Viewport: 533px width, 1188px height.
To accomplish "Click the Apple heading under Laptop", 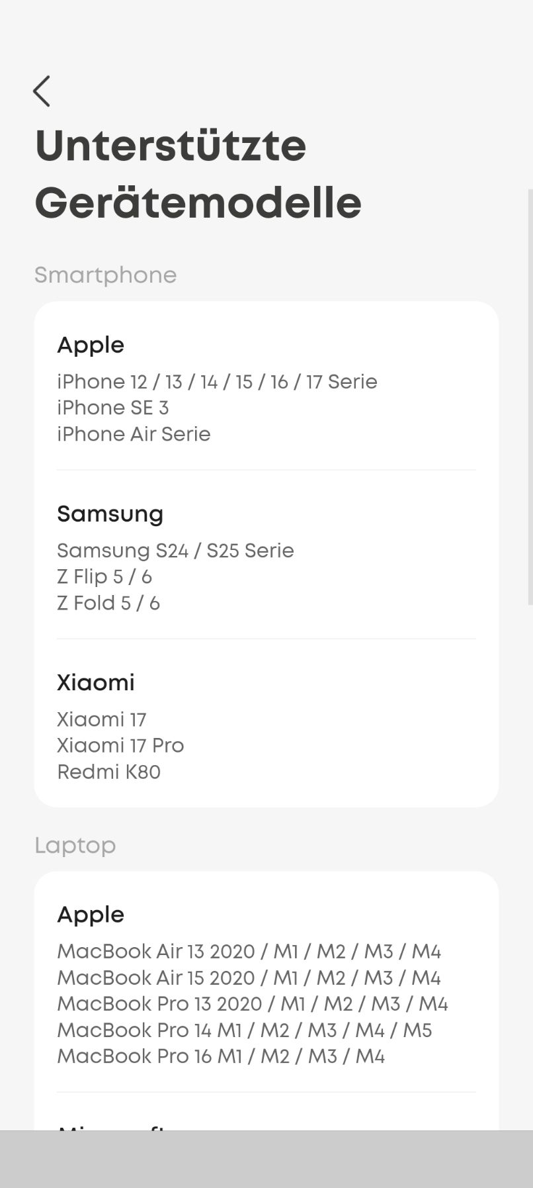I will click(91, 915).
